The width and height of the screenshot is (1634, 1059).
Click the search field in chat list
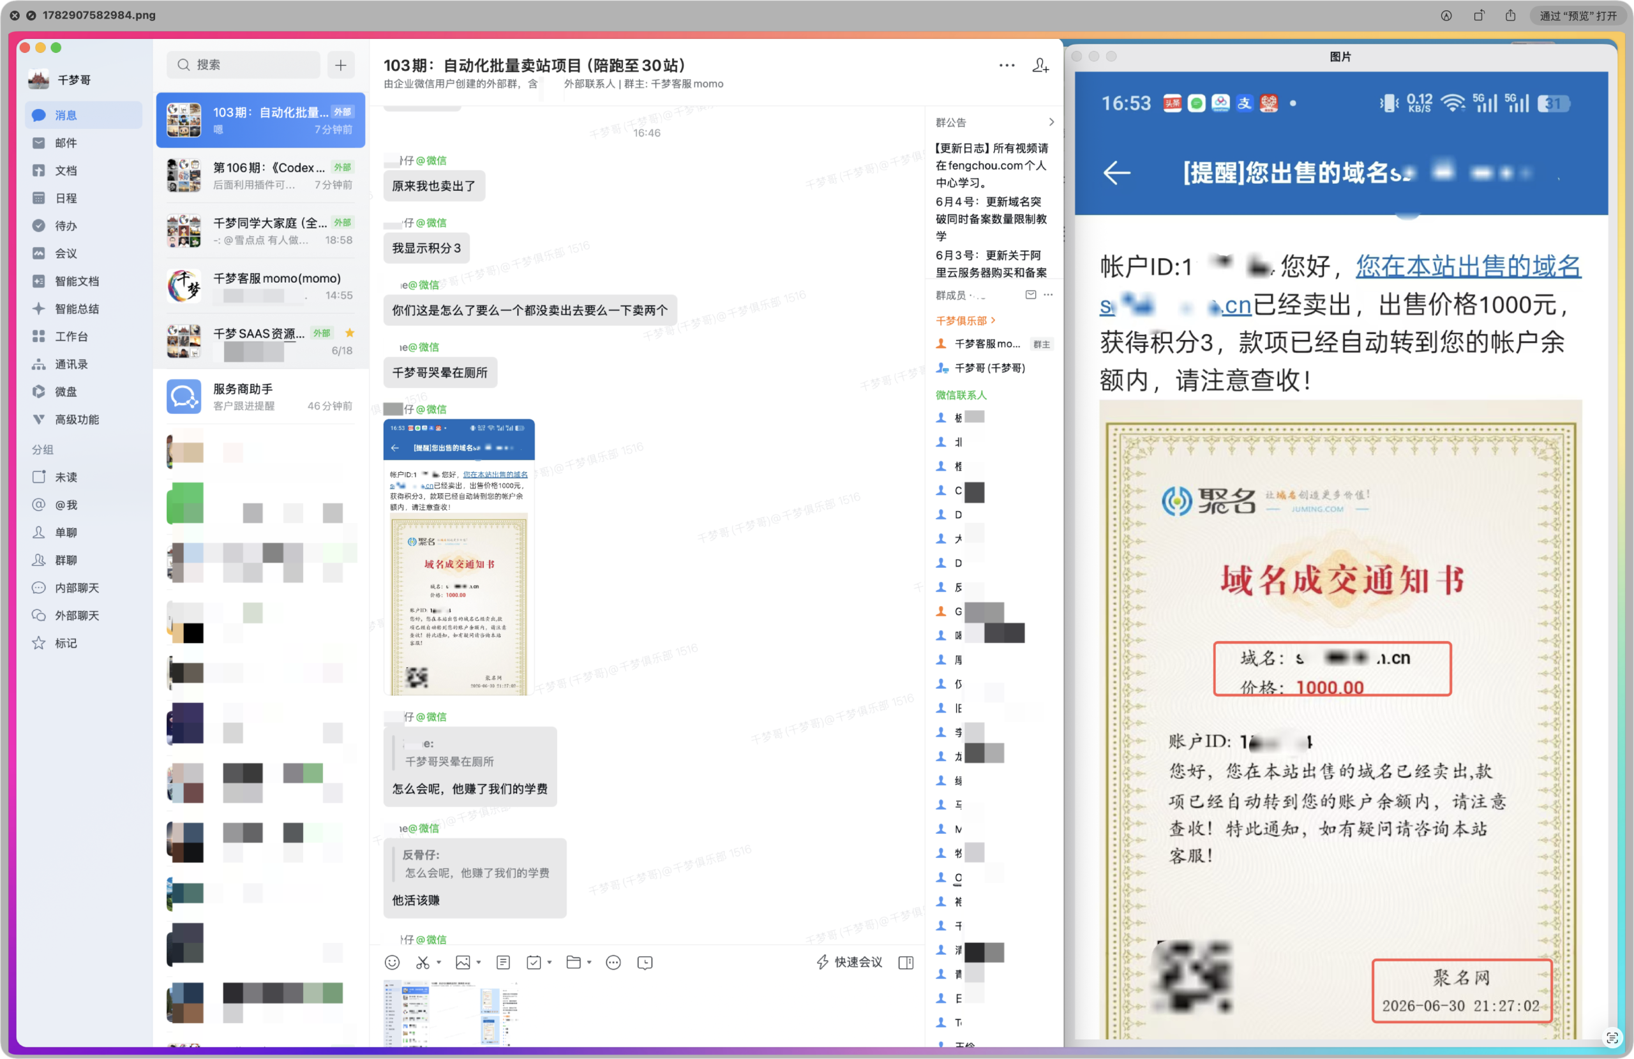point(243,64)
